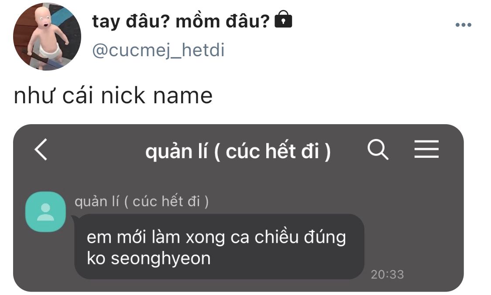Click the 20:33 message timestamp

point(388,275)
